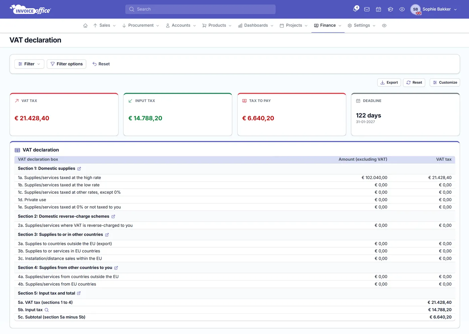
Task: Click the VAT declaration box column header
Action: point(38,159)
